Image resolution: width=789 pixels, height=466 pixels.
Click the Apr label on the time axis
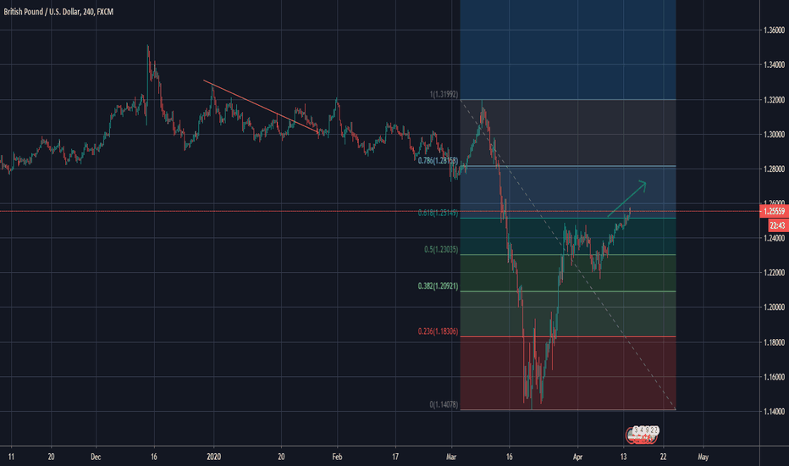[577, 457]
